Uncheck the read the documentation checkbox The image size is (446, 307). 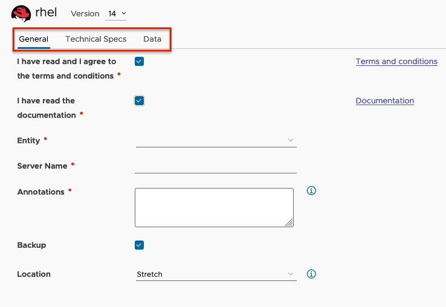[140, 100]
